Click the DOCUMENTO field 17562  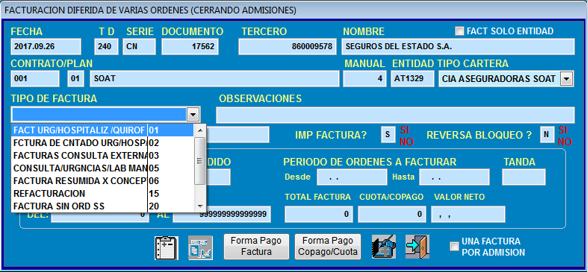[x=190, y=47]
